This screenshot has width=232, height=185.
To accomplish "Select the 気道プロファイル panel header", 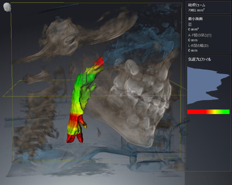I will tap(200, 59).
